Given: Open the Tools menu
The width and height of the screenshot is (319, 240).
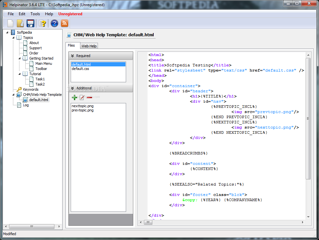Looking at the screenshot, I should pos(35,14).
